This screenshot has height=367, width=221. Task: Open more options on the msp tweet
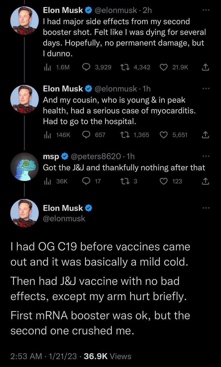pos(206,156)
